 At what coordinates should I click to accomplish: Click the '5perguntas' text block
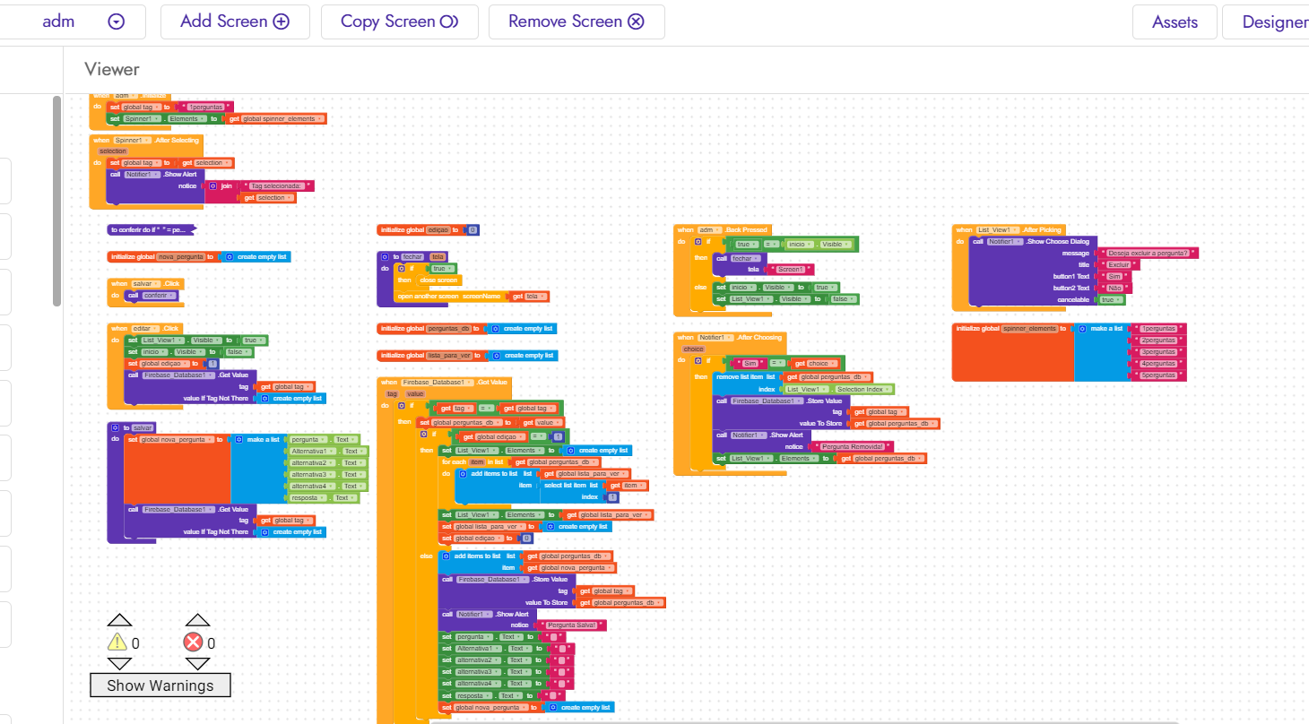click(x=1159, y=375)
